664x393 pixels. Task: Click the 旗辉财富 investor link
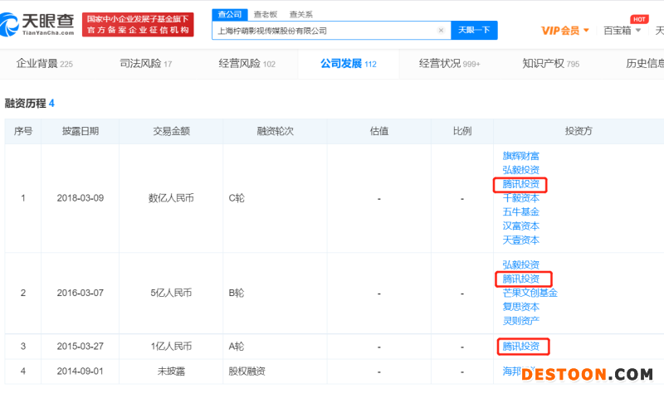[x=520, y=156]
